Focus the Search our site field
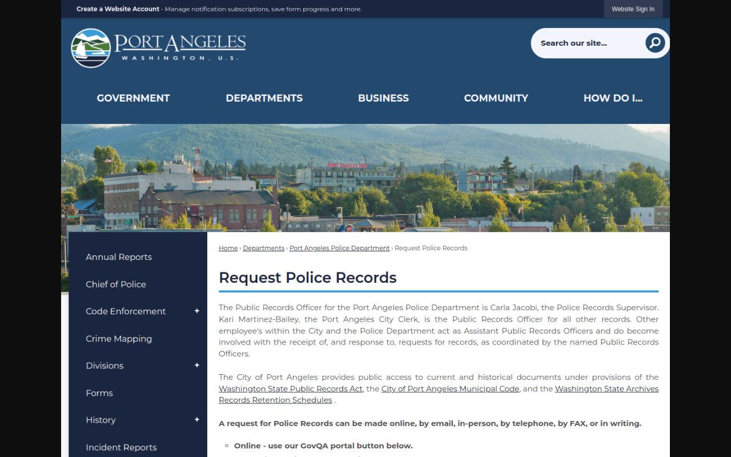This screenshot has width=731, height=457. [588, 43]
